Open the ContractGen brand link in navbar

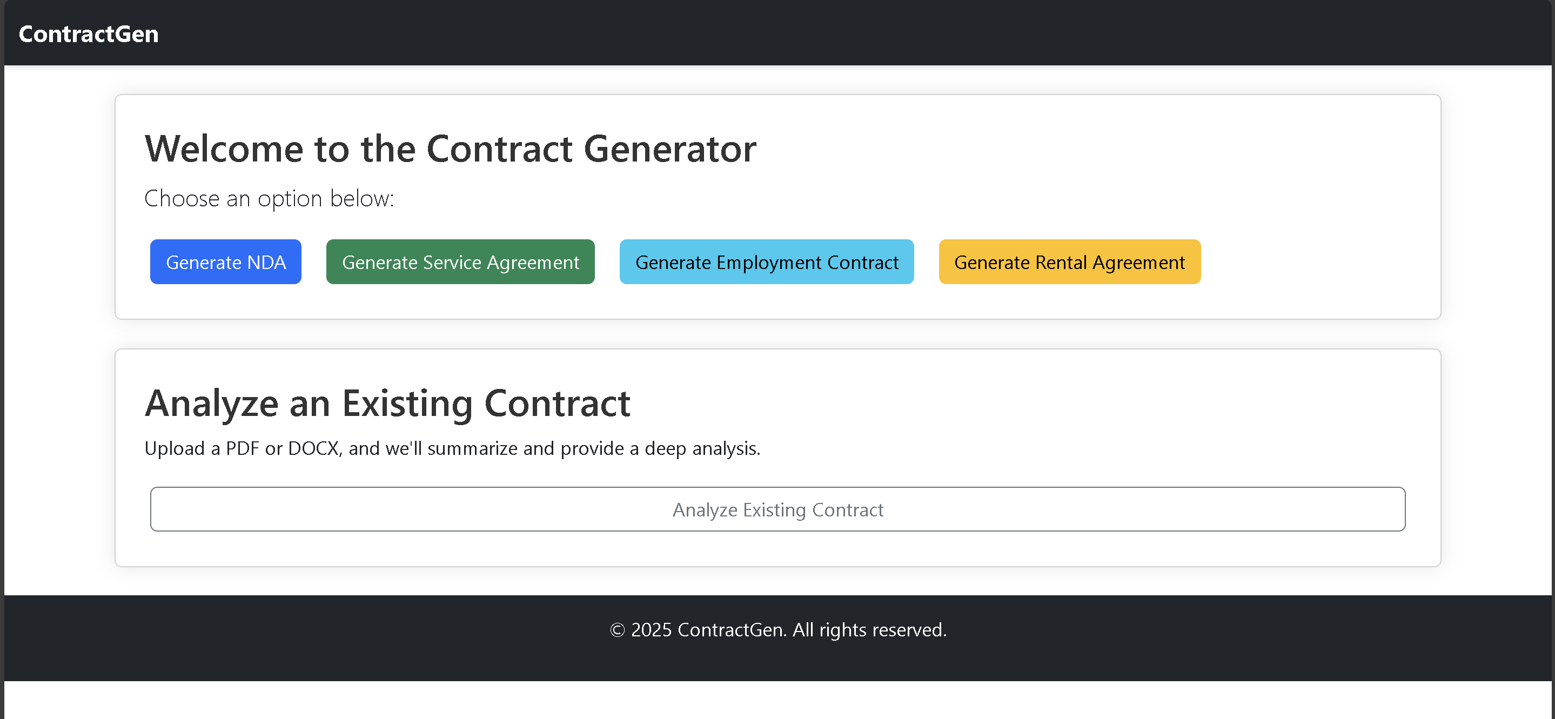(89, 34)
